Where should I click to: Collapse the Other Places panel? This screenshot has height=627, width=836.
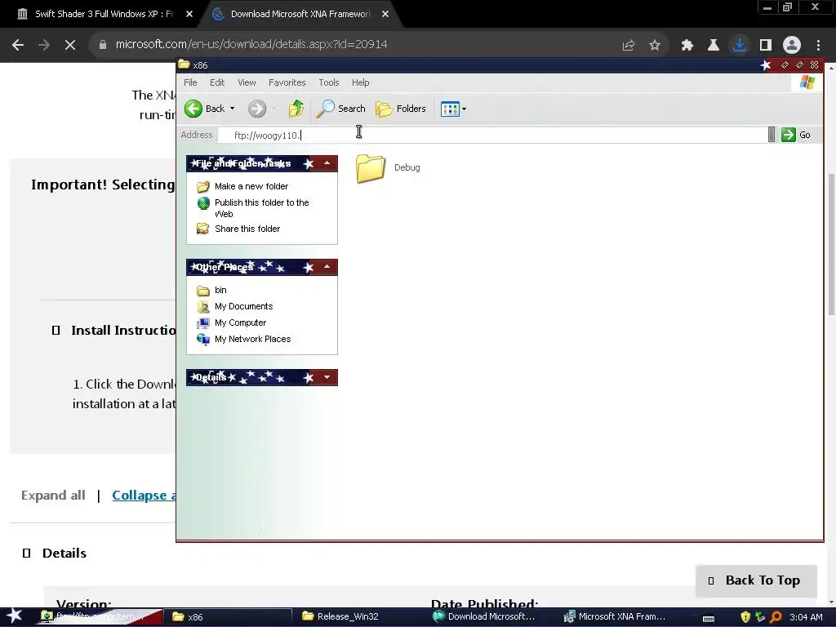coord(327,267)
